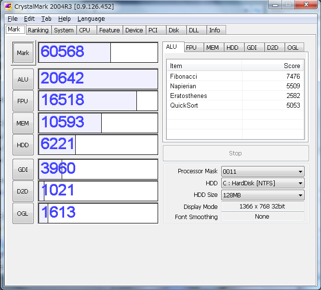This screenshot has height=290, width=321.
Task: Run the MEM benchmark button
Action: 23,123
